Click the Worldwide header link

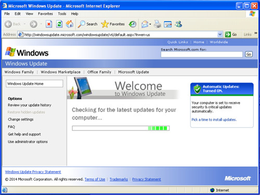(x=219, y=42)
